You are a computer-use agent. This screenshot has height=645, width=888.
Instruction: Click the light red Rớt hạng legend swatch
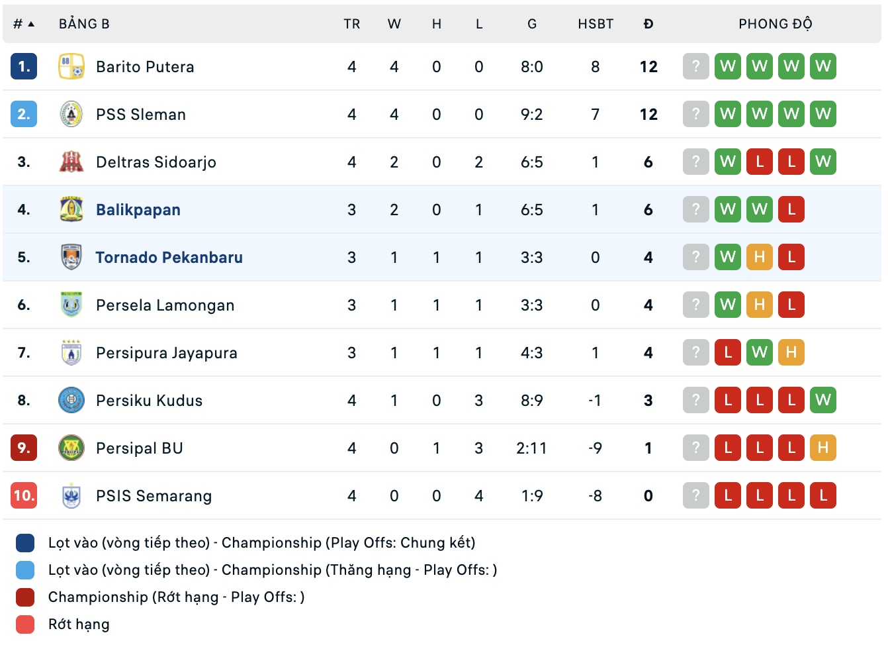pos(25,624)
